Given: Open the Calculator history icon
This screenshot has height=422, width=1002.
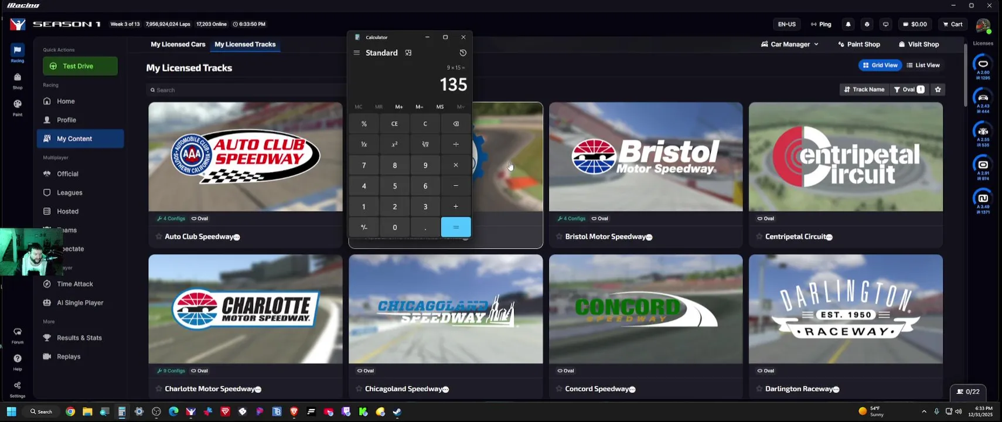Looking at the screenshot, I should (463, 53).
